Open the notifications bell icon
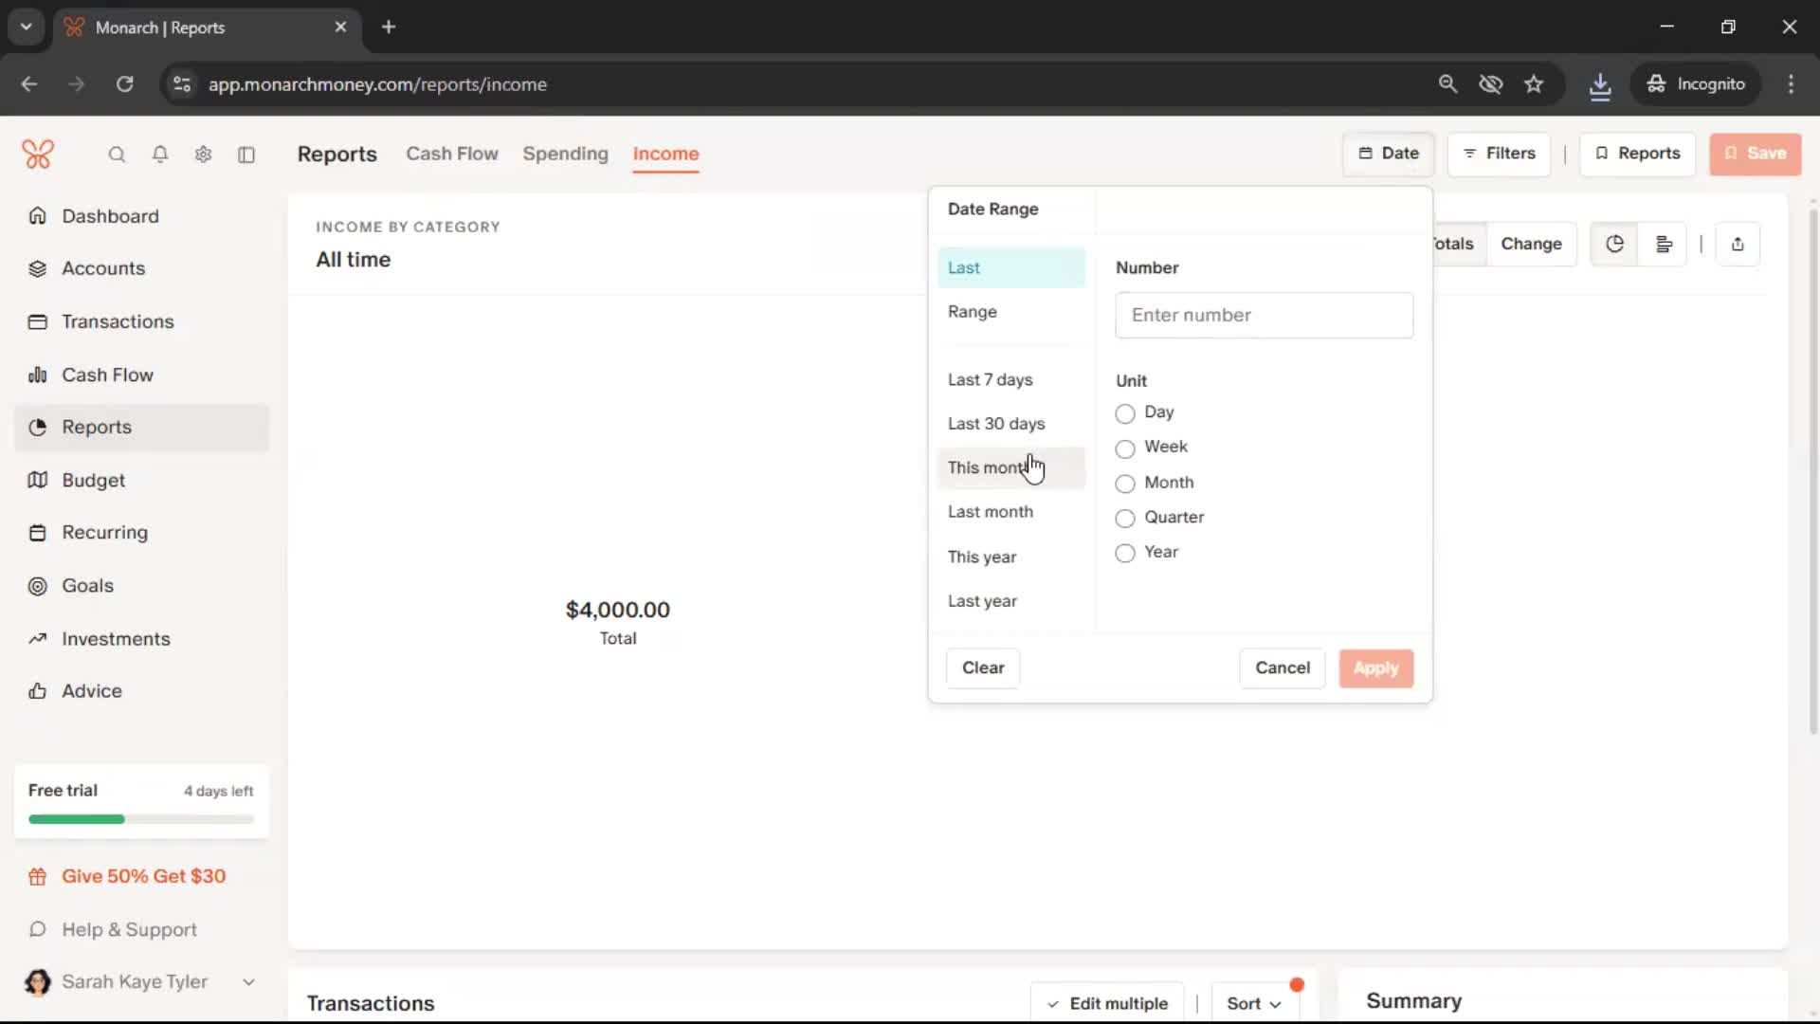Image resolution: width=1820 pixels, height=1024 pixels. click(x=160, y=155)
